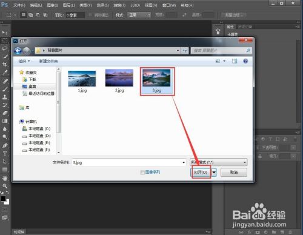Select the Pen tool
This screenshot has width=303, height=235.
point(5,145)
